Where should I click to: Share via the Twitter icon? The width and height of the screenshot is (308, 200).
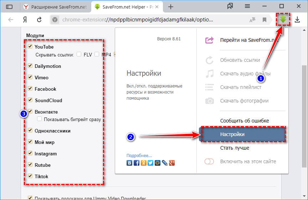coord(150,163)
